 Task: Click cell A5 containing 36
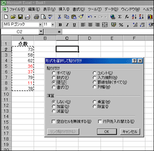point(23,66)
